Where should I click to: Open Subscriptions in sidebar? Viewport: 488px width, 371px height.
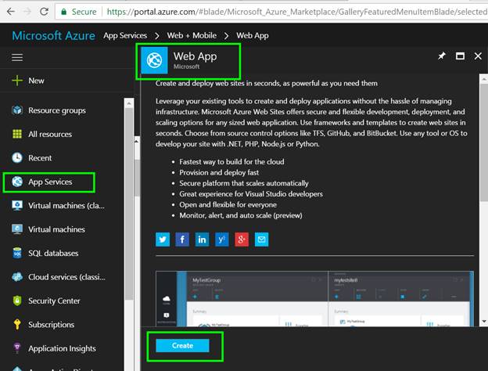click(52, 325)
